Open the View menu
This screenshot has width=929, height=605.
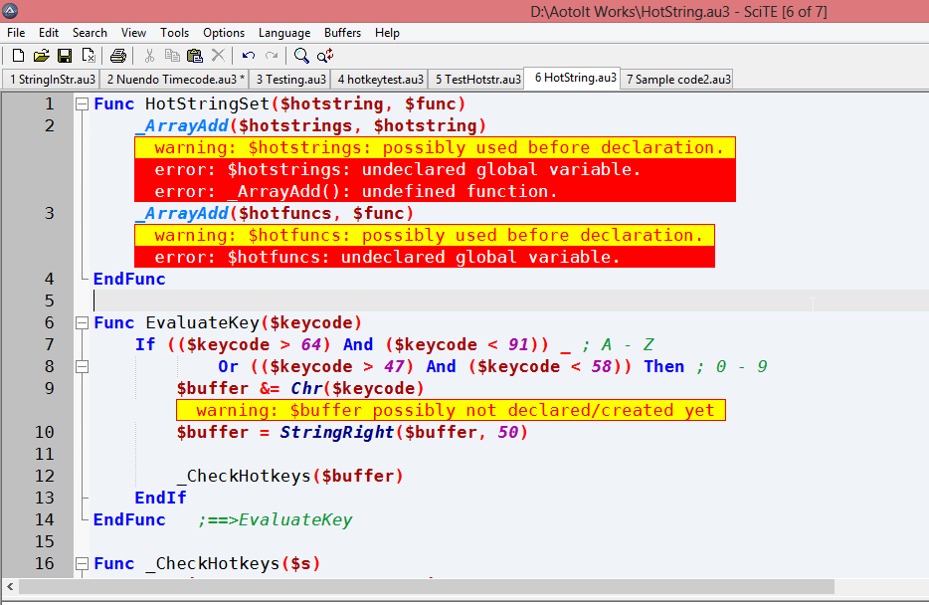point(134,33)
